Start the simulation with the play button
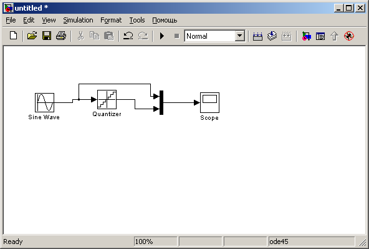 [x=162, y=36]
